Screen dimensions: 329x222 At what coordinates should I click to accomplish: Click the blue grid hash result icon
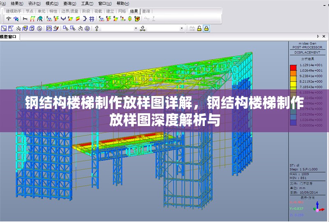(x=92, y=19)
